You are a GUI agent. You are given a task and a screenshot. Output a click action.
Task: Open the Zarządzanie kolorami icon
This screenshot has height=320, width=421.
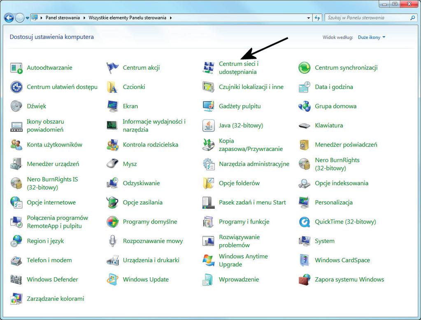[16, 299]
